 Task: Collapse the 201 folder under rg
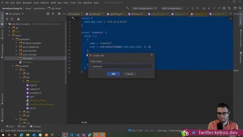[20, 77]
